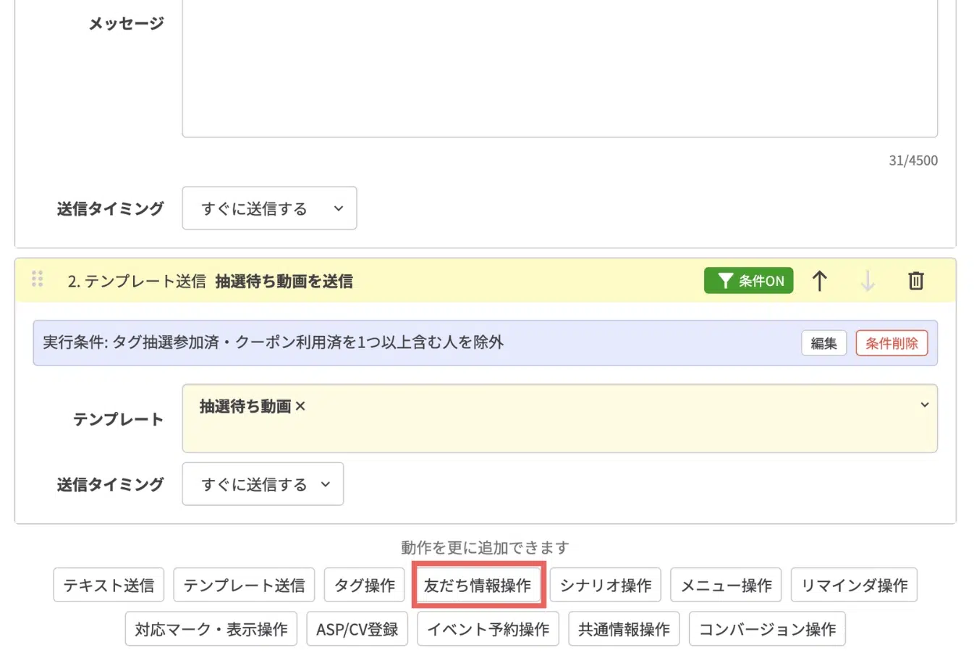Add a タグ操作 action
This screenshot has height=663, width=974.
(364, 585)
